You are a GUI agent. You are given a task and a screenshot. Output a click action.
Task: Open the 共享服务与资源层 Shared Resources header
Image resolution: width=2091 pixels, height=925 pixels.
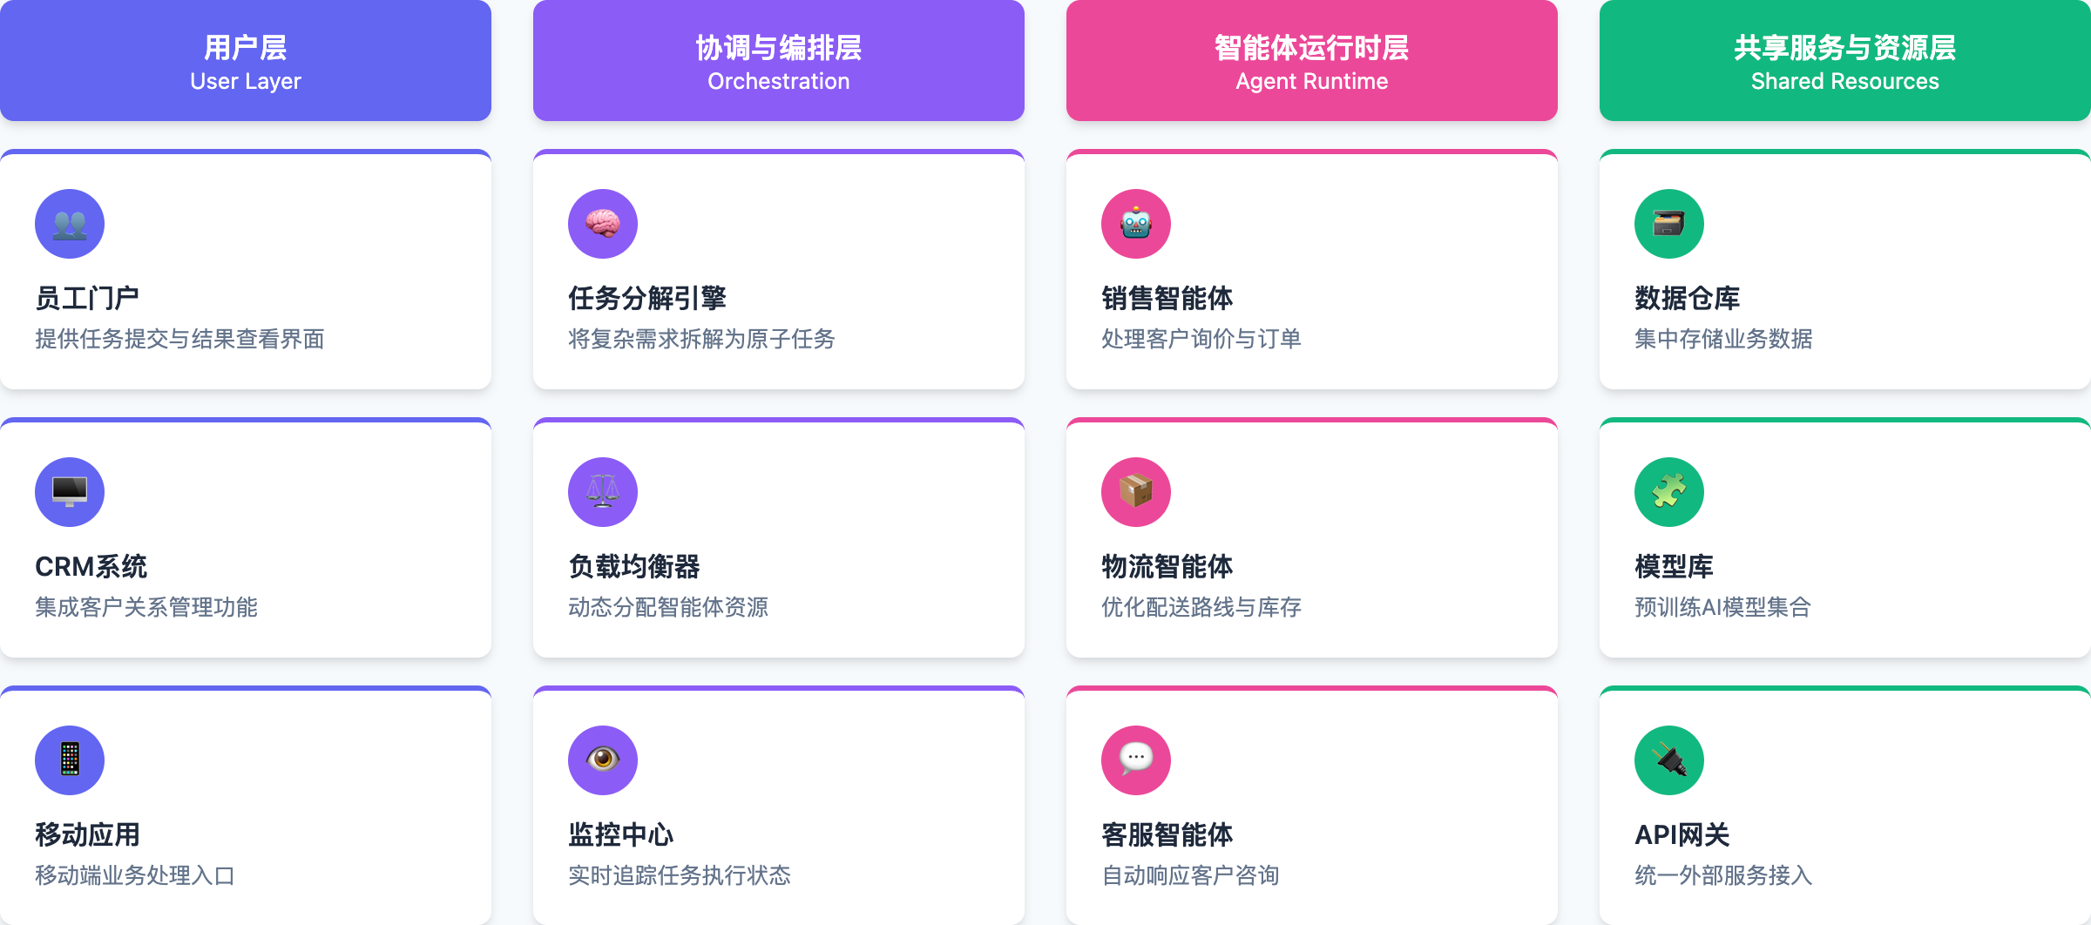click(1845, 60)
